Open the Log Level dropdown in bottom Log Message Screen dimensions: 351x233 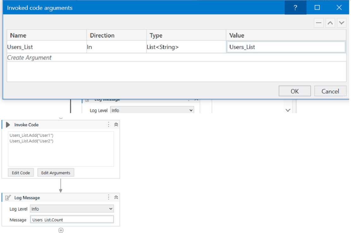pos(72,209)
